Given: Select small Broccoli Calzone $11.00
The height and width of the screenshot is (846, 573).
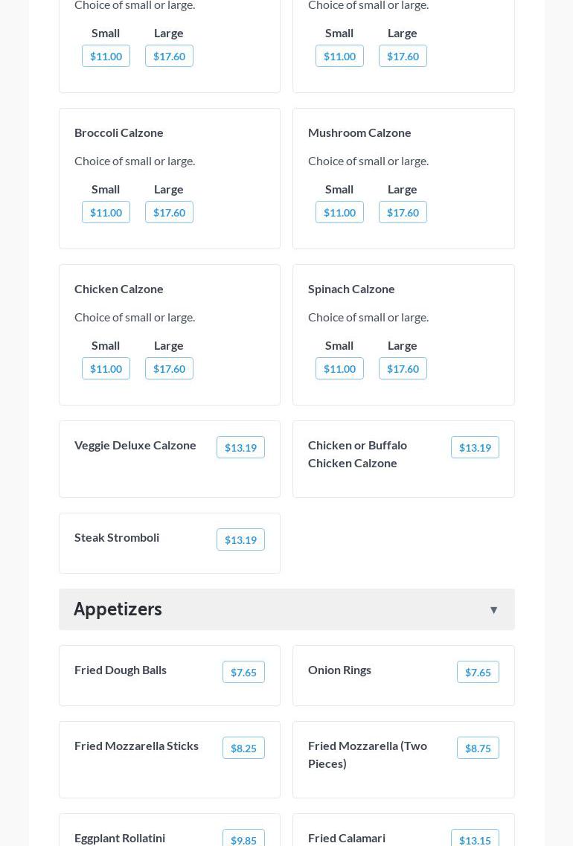Looking at the screenshot, I should click(106, 213).
